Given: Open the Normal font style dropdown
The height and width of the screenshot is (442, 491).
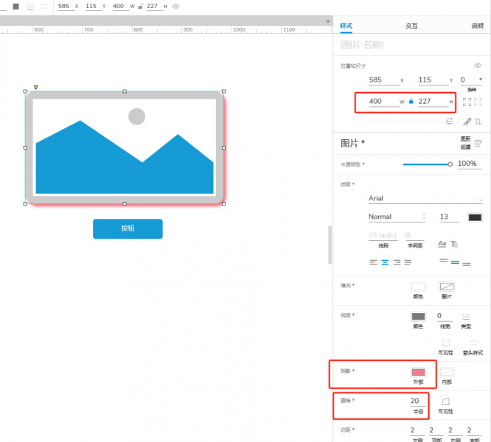Looking at the screenshot, I should pyautogui.click(x=397, y=217).
